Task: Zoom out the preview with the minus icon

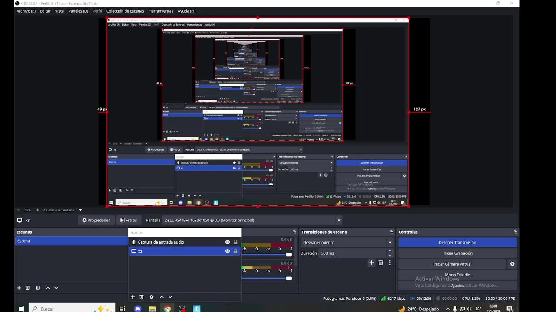Action: point(17,210)
